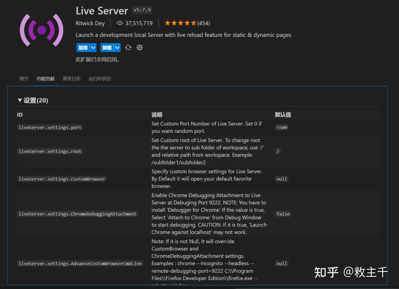Click the default value false
The height and width of the screenshot is (289, 399).
[283, 214]
